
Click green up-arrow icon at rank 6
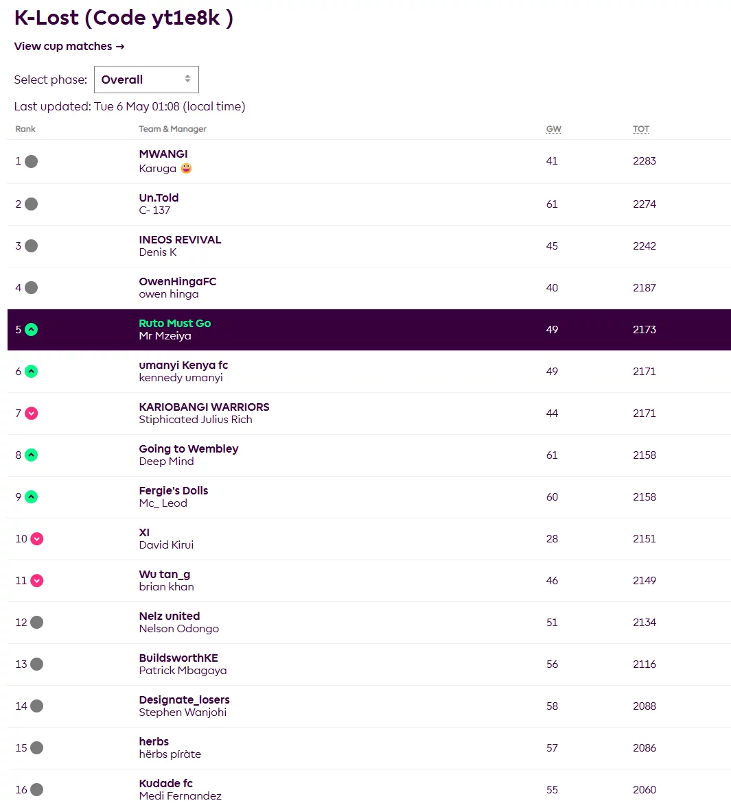point(31,372)
